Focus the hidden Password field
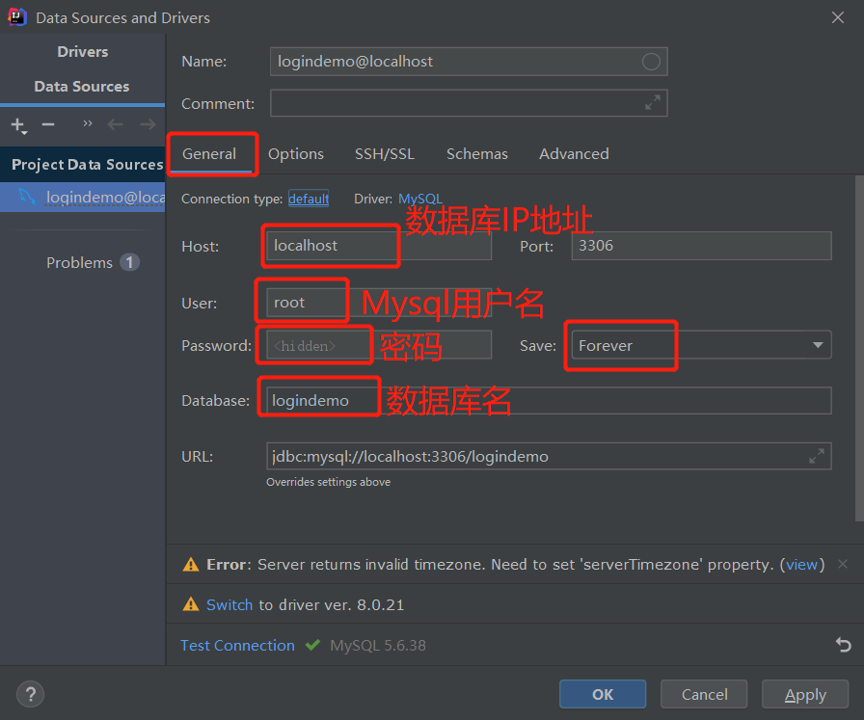Image resolution: width=864 pixels, height=720 pixels. click(x=379, y=345)
